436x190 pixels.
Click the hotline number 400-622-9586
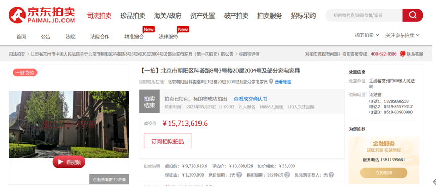click(x=384, y=54)
